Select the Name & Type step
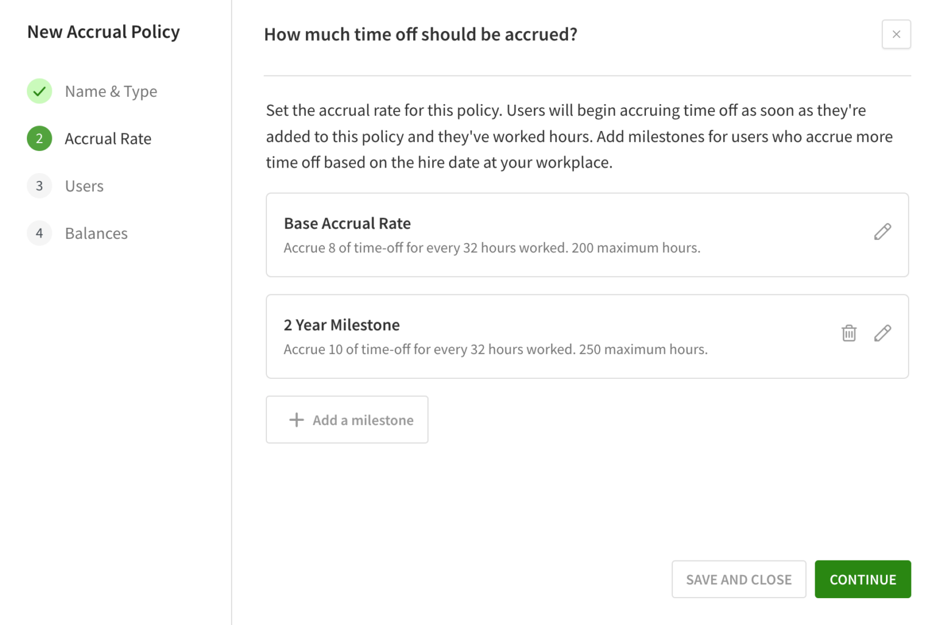 [111, 91]
